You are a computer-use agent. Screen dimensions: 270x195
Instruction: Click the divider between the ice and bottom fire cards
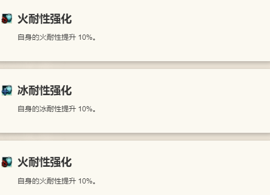[135, 137]
